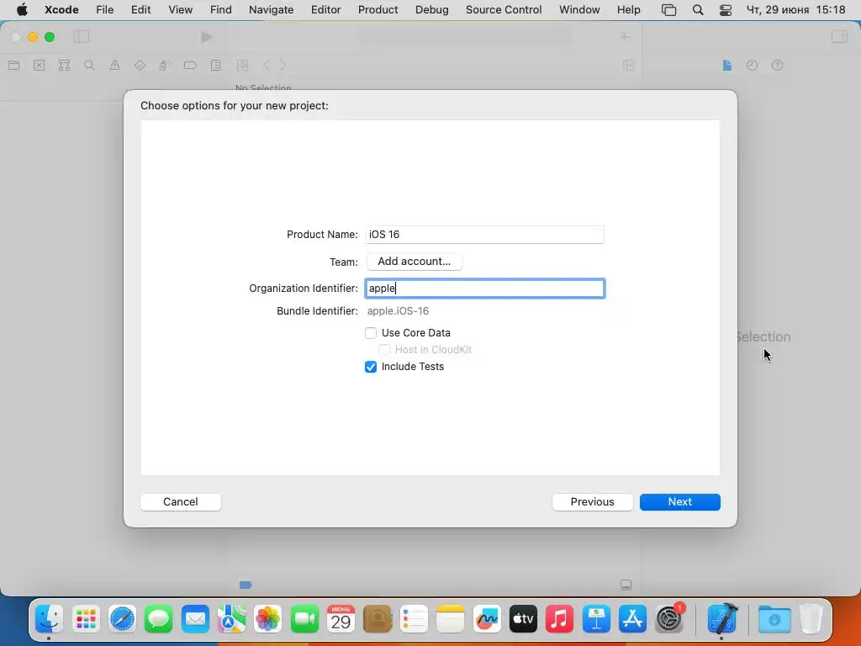Image resolution: width=861 pixels, height=646 pixels.
Task: Click the date and time in menu bar
Action: point(795,10)
